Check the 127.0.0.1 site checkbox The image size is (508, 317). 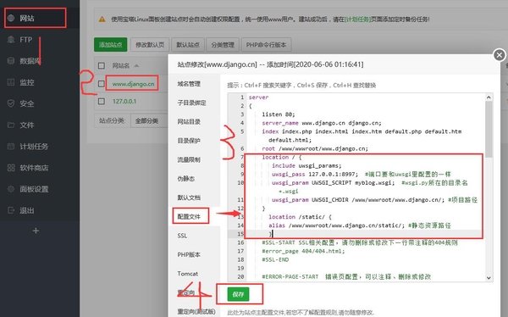[102, 101]
